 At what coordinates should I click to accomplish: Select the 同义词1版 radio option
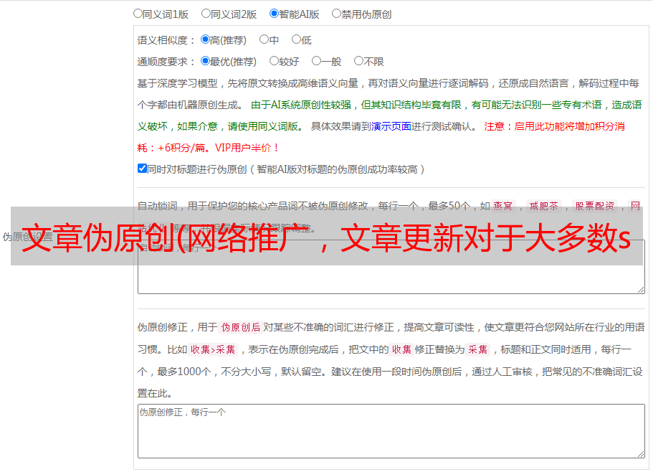click(138, 14)
